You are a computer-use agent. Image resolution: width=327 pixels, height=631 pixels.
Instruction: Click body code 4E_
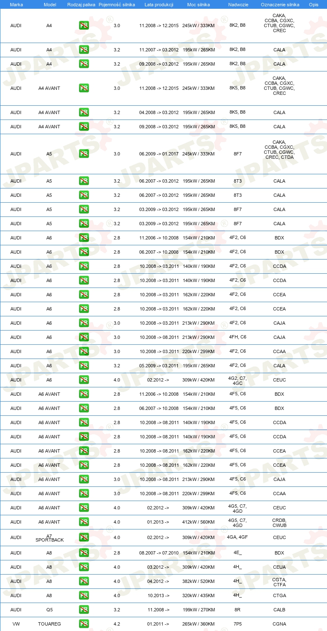(238, 553)
